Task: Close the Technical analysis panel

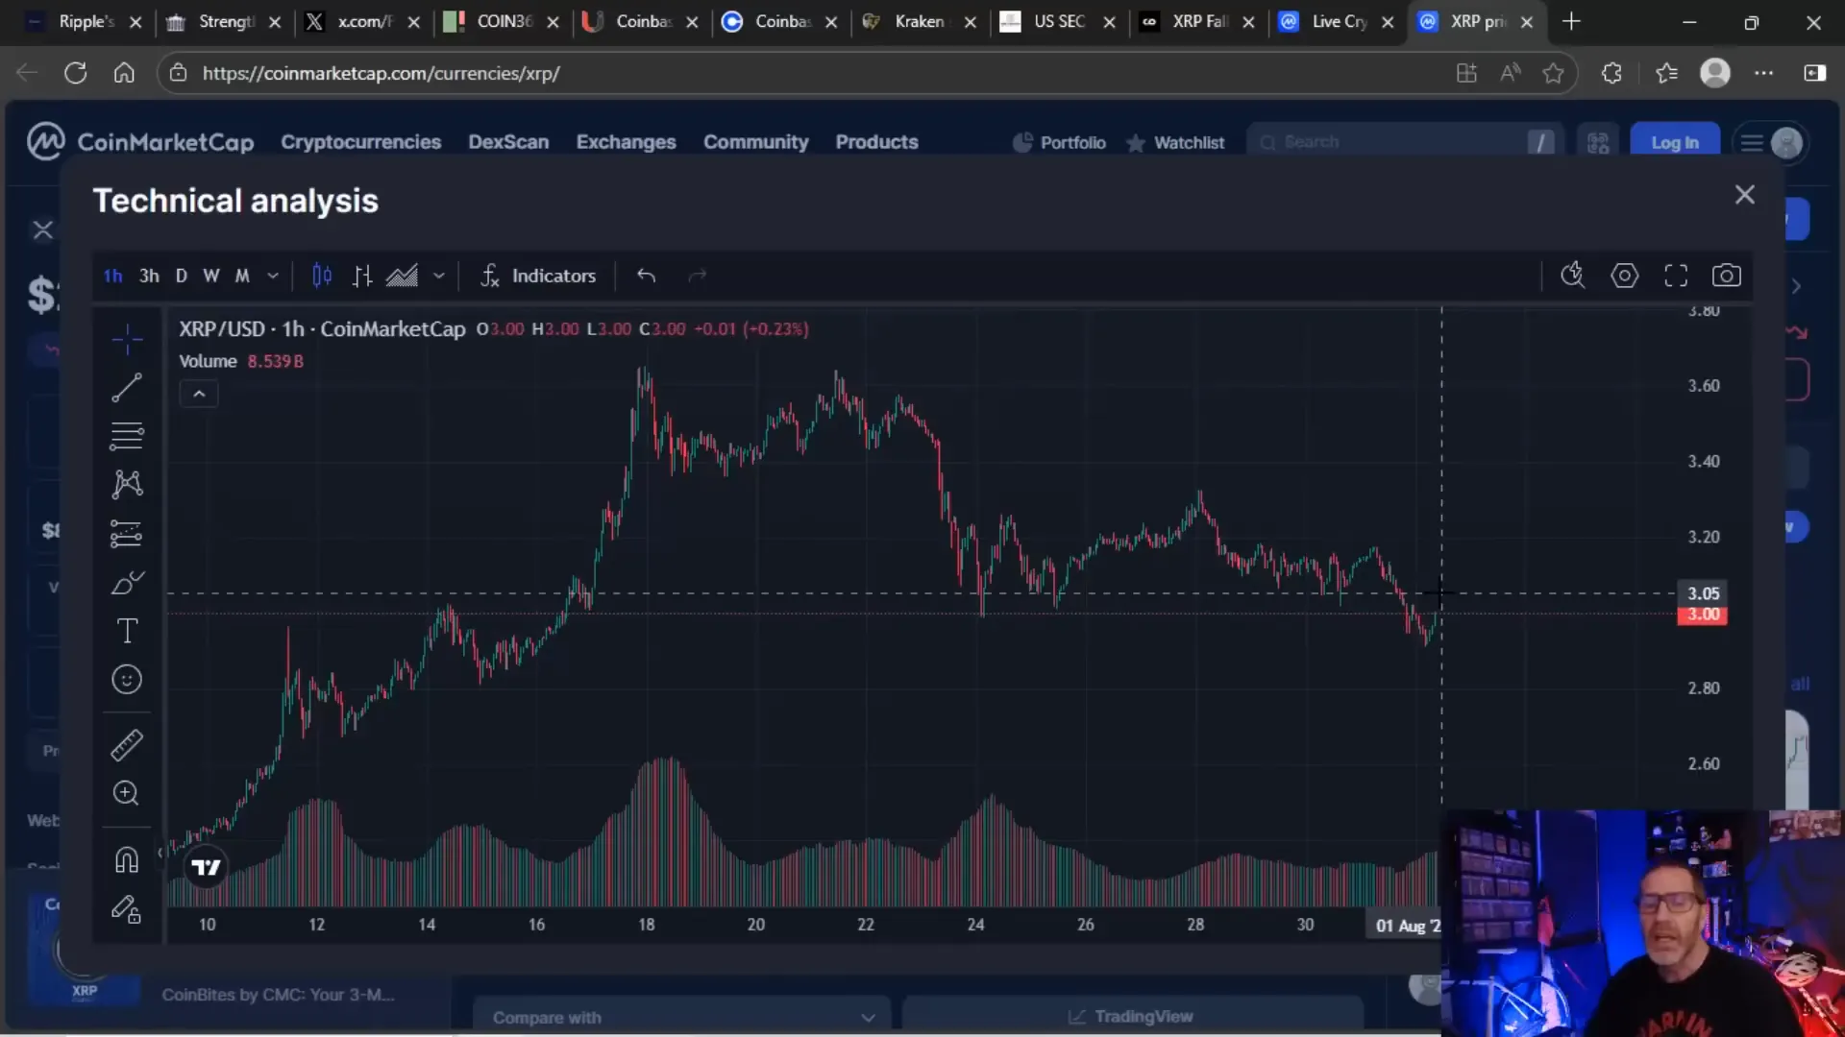Action: click(1745, 195)
